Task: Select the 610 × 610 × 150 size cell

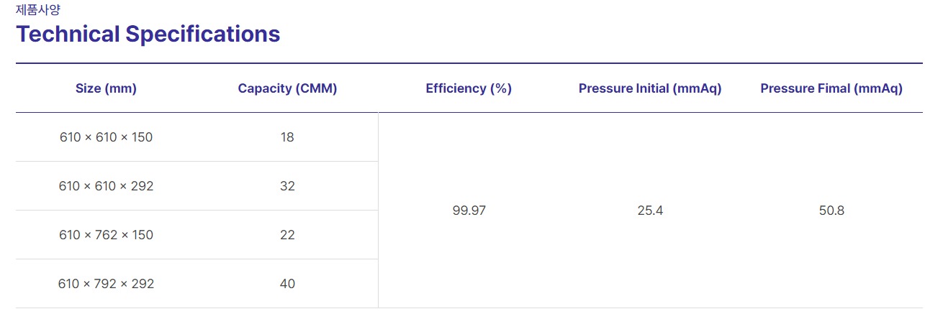Action: [x=106, y=137]
